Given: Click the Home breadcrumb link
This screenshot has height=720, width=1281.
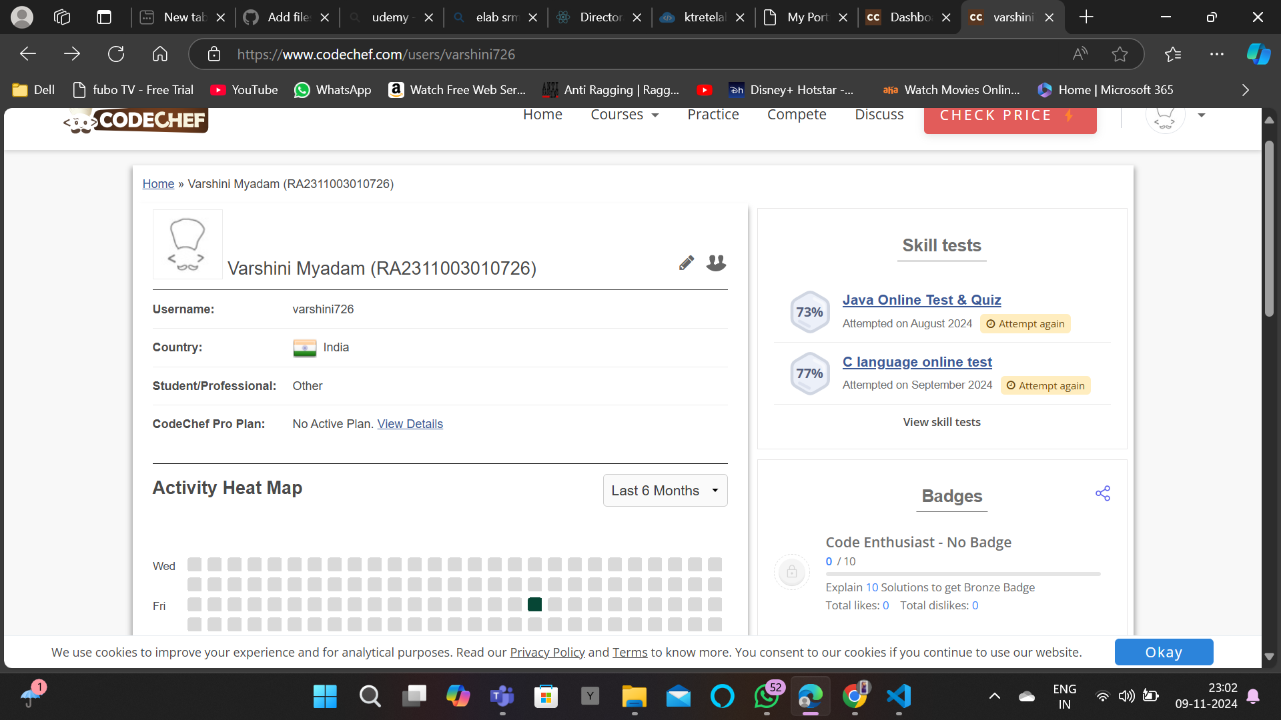Looking at the screenshot, I should (158, 184).
